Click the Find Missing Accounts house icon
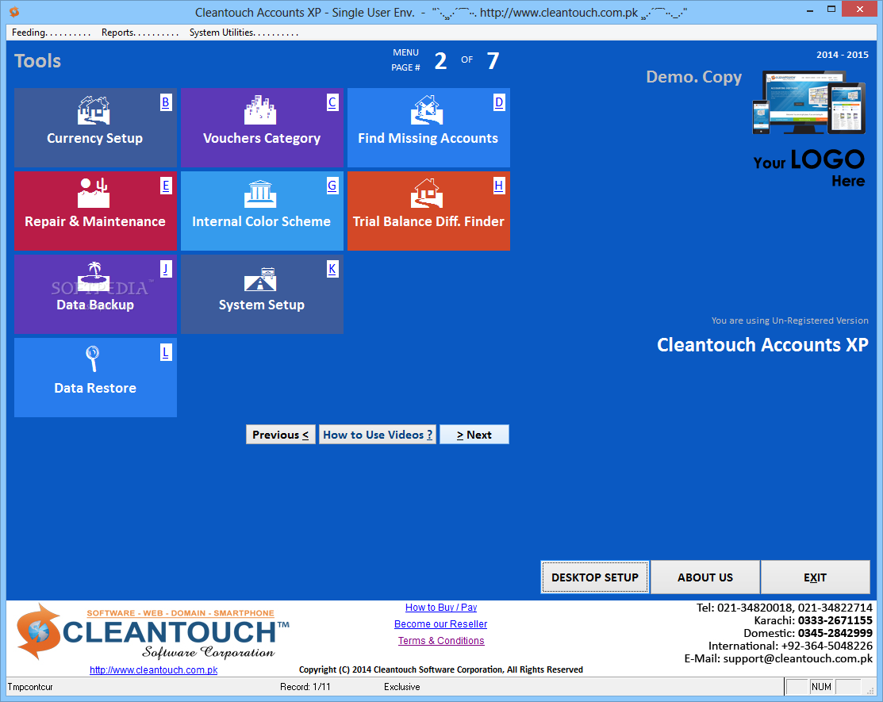Screen dimensions: 883x702 coord(427,109)
